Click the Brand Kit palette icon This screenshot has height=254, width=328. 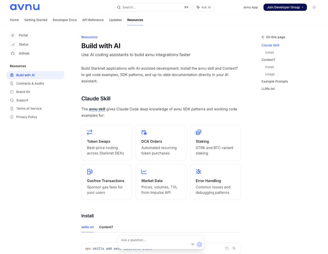(12, 92)
